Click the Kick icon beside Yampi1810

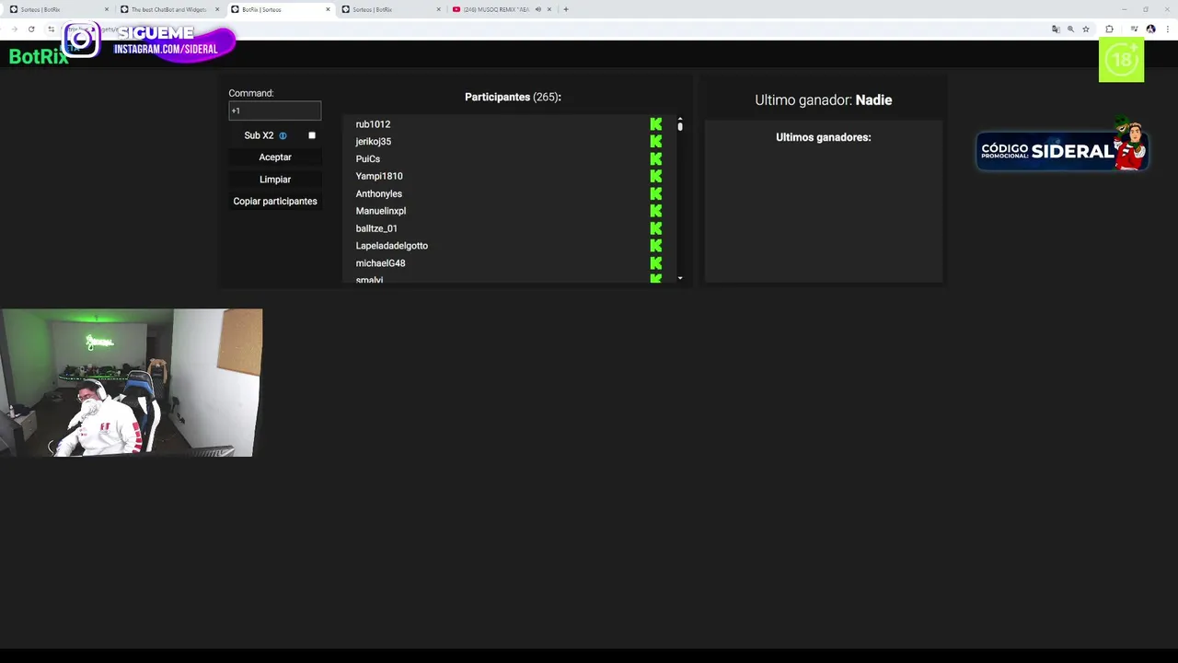(x=656, y=176)
